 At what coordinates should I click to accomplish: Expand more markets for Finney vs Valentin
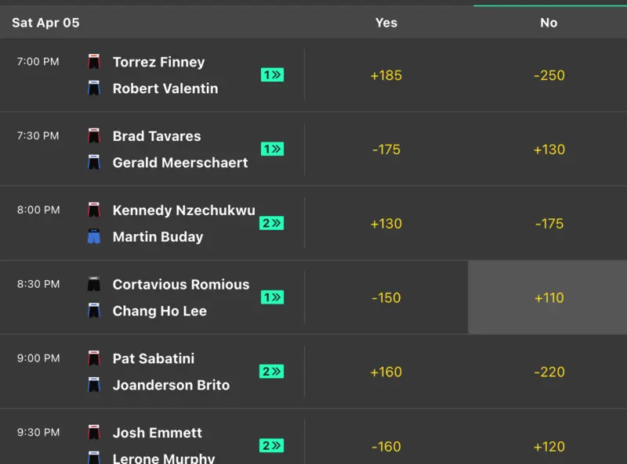[x=272, y=75]
